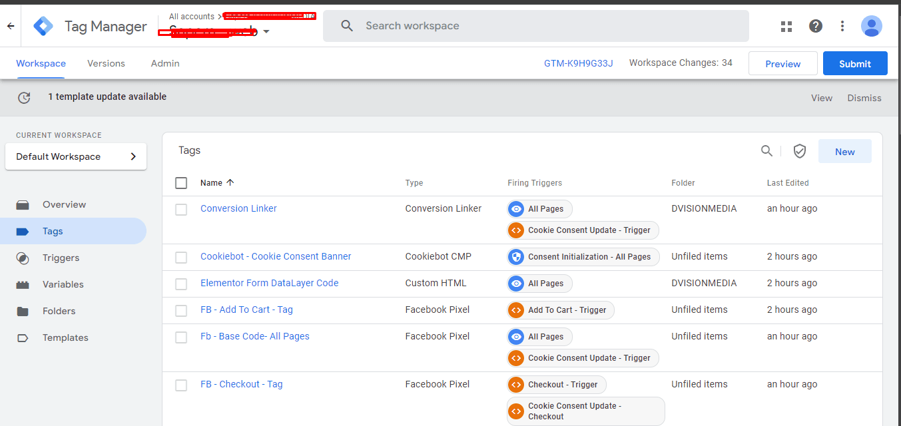The height and width of the screenshot is (426, 901).
Task: Tick the Fb - Base Code checkbox
Action: (x=181, y=337)
